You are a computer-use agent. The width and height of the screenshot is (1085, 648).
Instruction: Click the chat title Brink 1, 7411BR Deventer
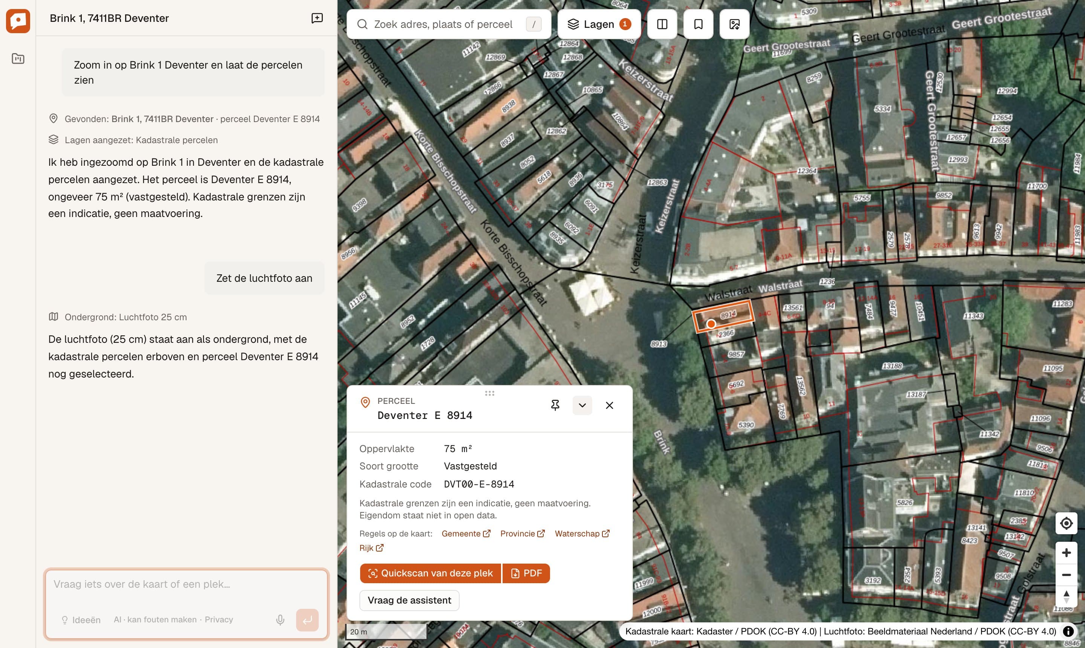(x=109, y=18)
